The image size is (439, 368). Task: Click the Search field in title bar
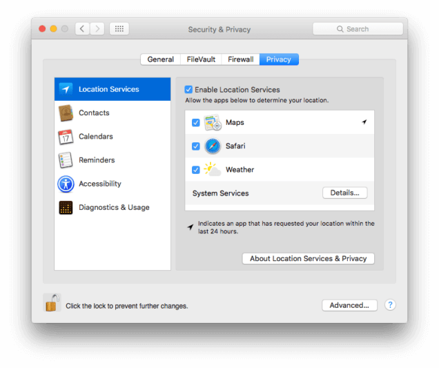click(358, 29)
